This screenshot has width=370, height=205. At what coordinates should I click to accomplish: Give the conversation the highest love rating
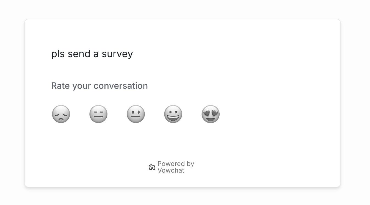pos(211,114)
